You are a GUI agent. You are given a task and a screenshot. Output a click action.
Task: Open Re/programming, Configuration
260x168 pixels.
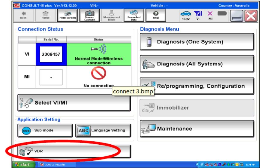pos(197,86)
